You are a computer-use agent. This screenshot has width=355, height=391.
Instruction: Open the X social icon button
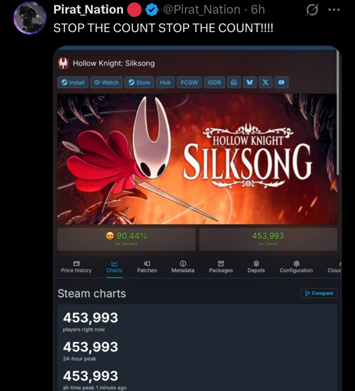point(266,82)
